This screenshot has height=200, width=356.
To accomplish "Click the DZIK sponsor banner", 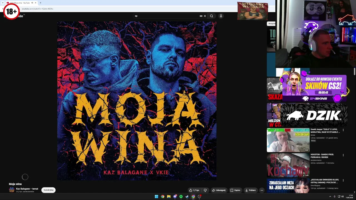I will click(314, 116).
